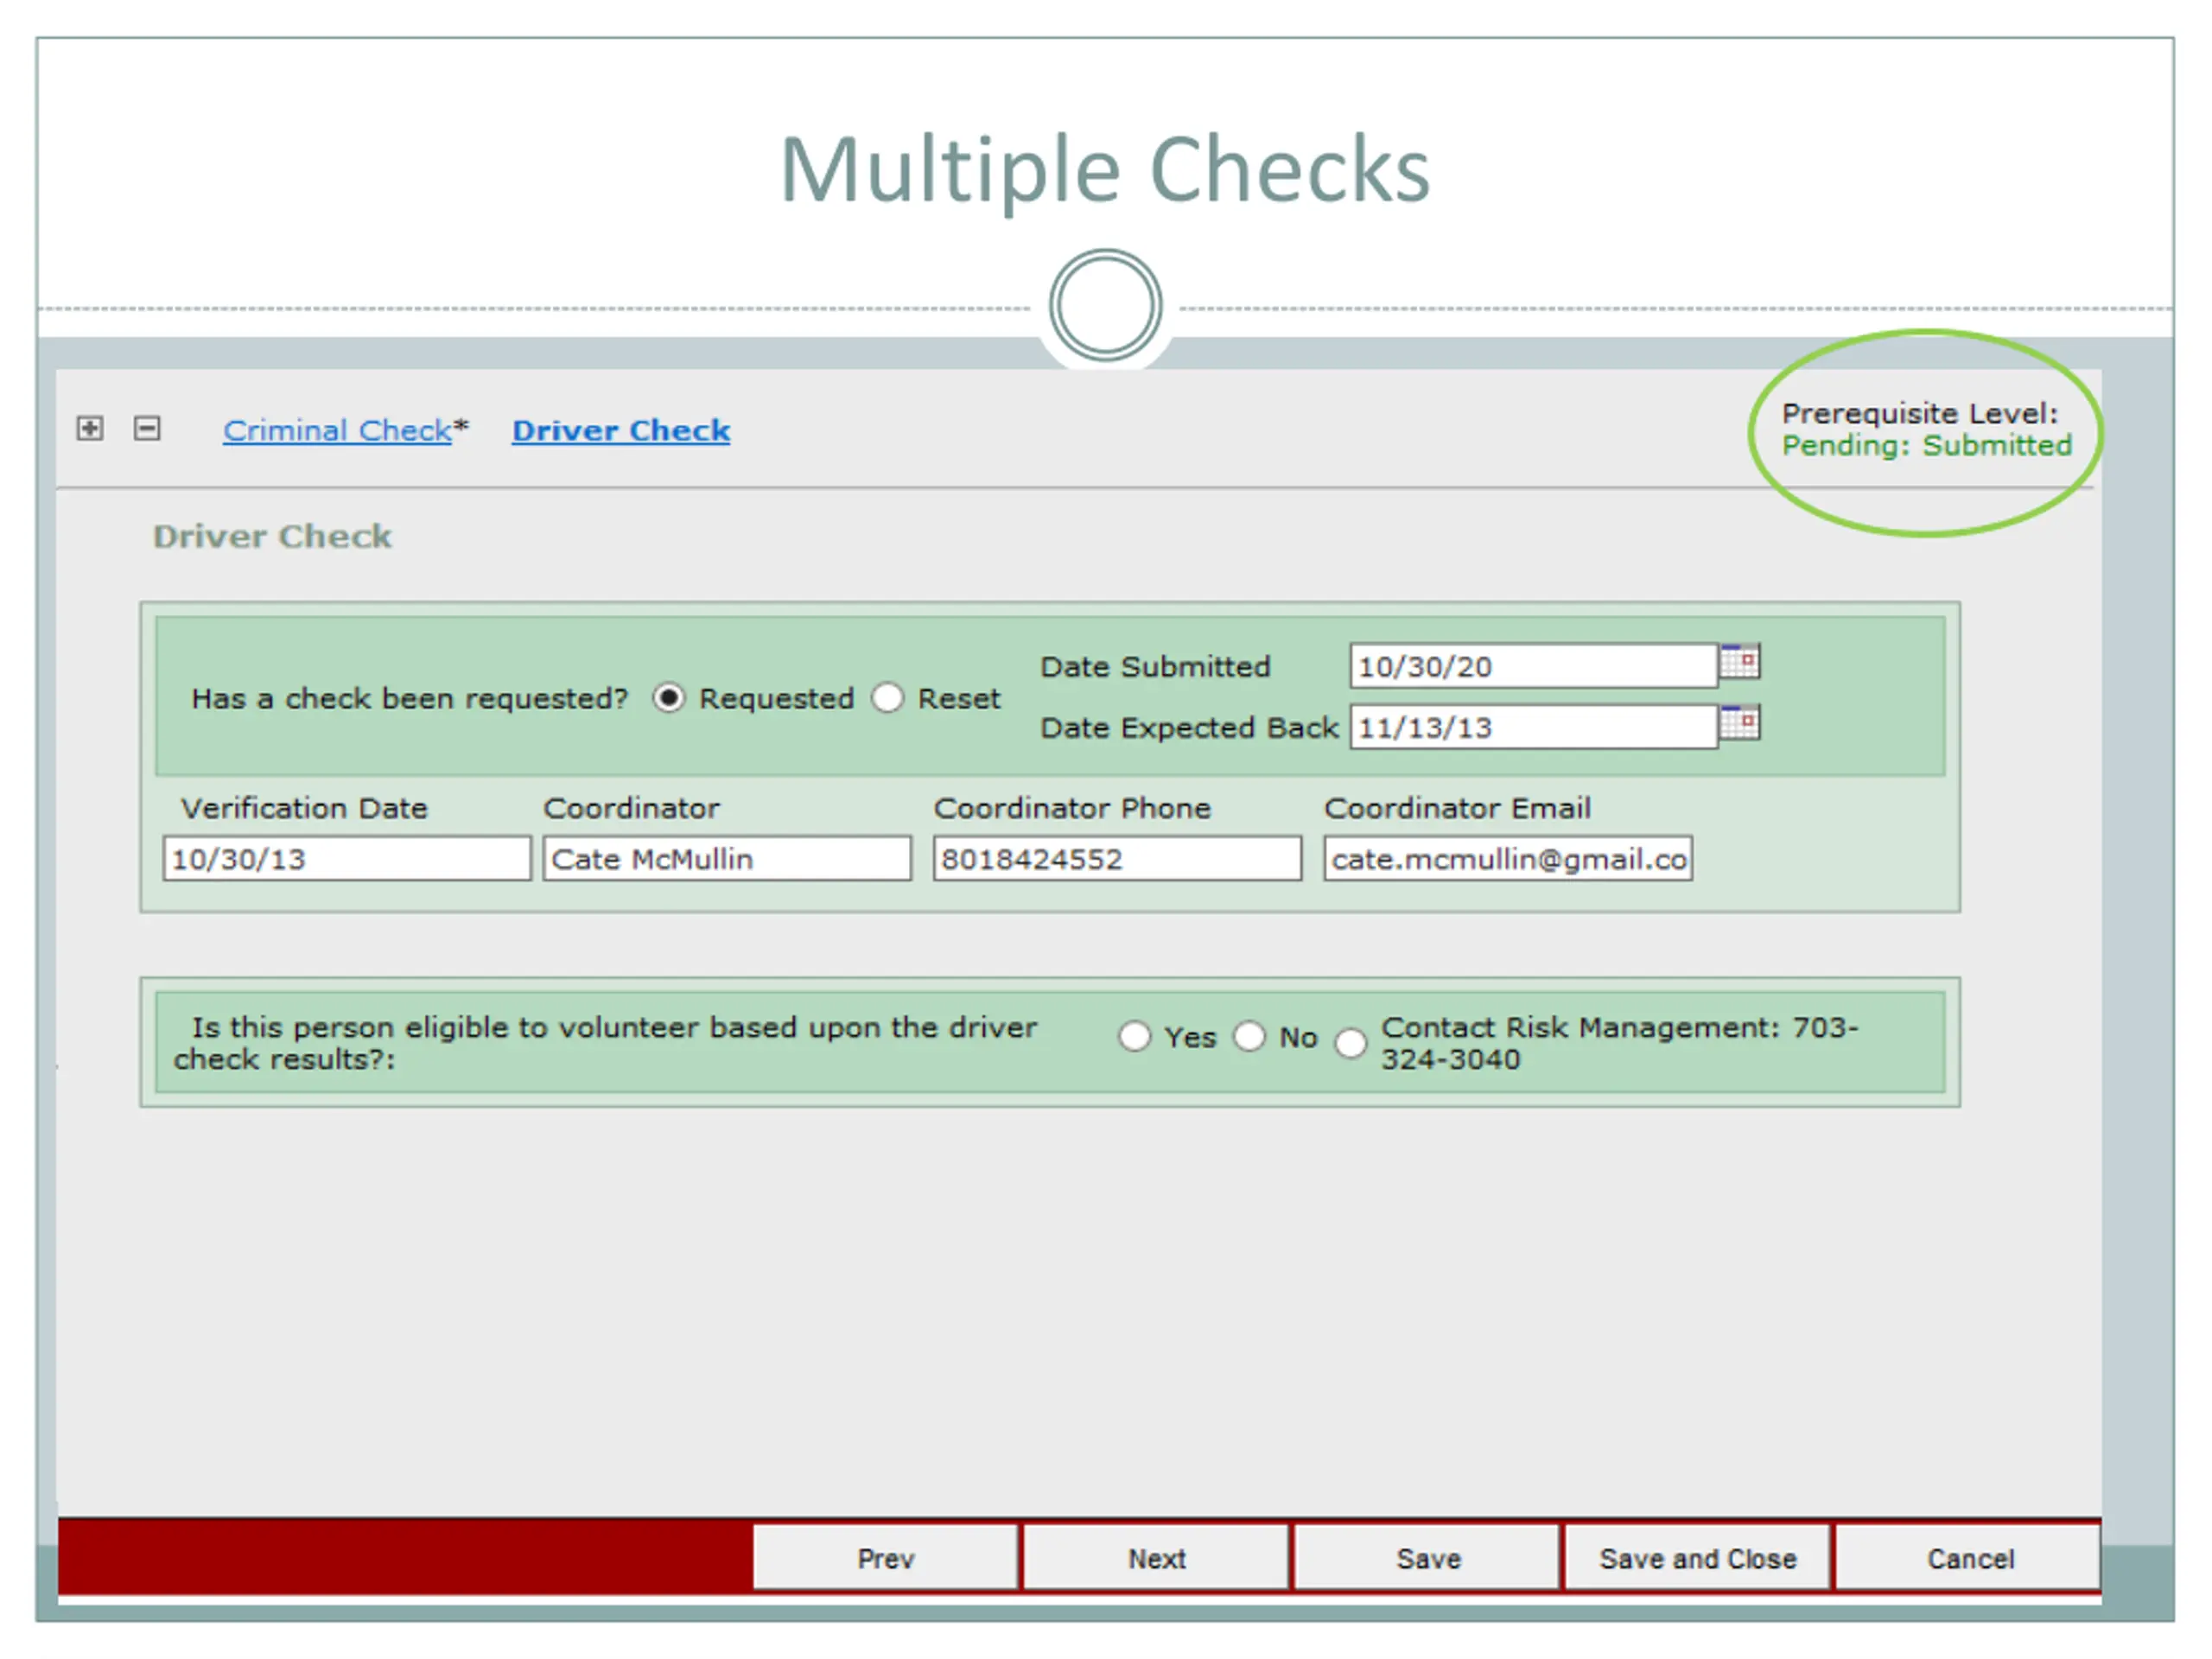Select Yes for volunteer eligibility
The width and height of the screenshot is (2212, 1659).
[1134, 1036]
